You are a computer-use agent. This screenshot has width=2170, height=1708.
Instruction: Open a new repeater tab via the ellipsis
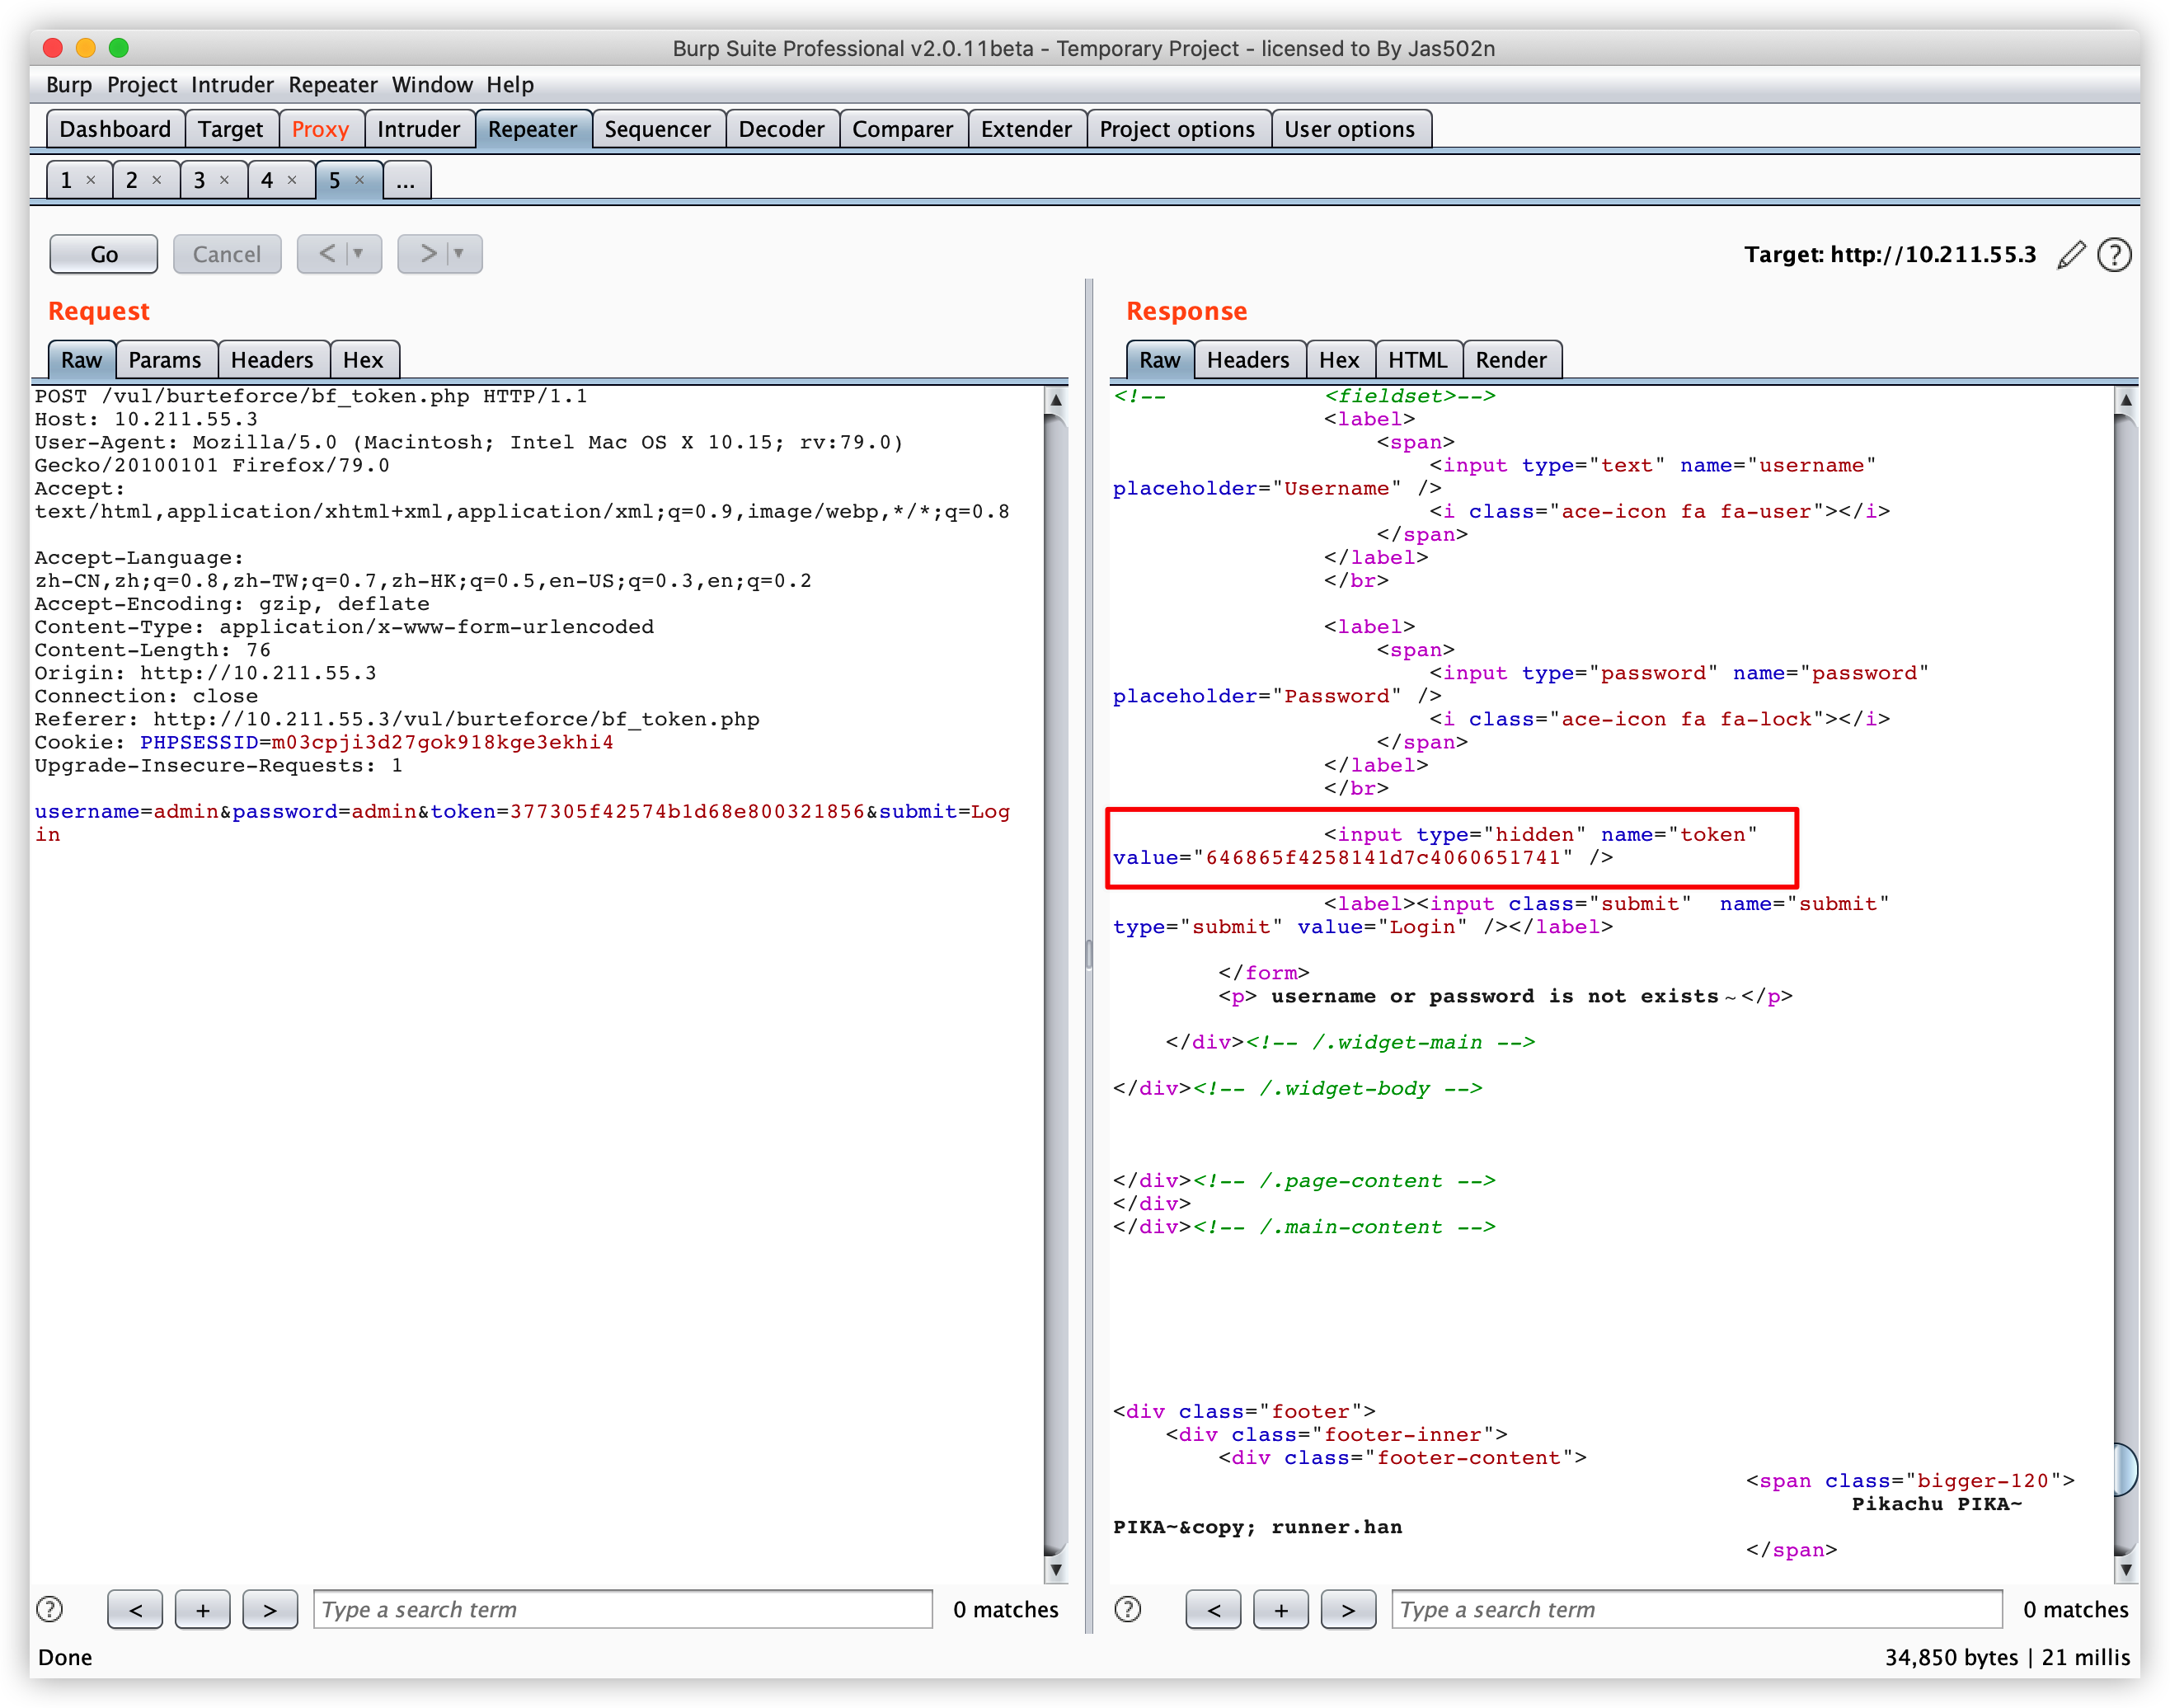pos(405,181)
